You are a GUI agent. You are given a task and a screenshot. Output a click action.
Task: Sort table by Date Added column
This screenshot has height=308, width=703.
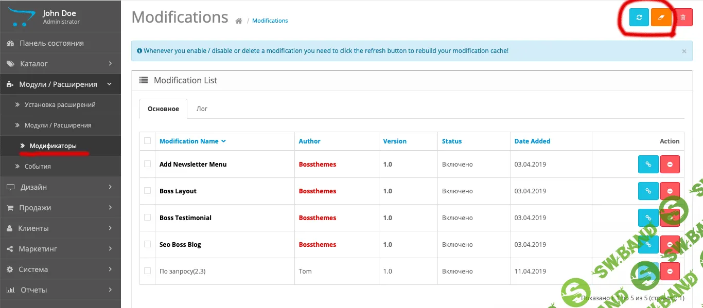(532, 141)
